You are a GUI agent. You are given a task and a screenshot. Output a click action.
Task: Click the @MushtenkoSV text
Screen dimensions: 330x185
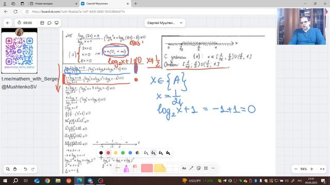[x=19, y=87]
